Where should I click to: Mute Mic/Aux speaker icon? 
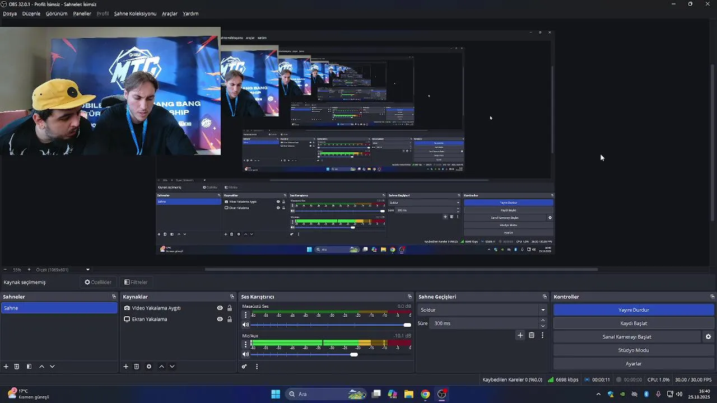[x=245, y=354]
